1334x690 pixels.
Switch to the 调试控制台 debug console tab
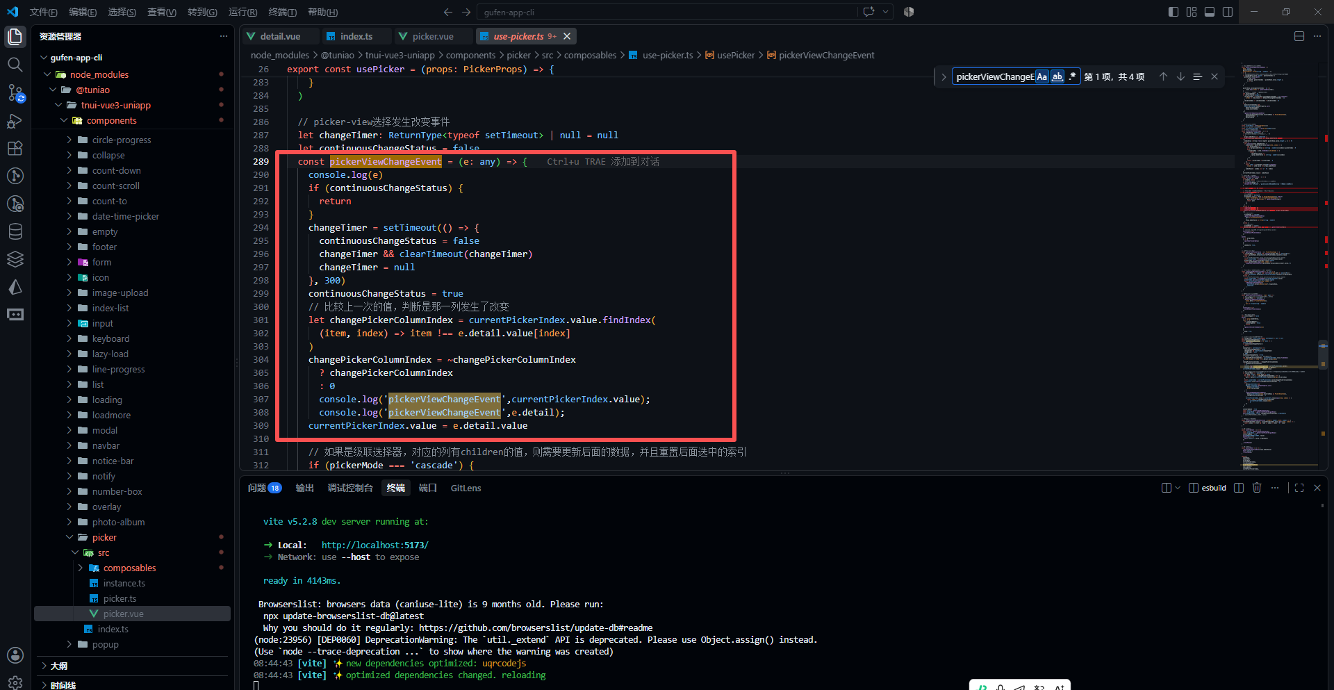point(350,488)
